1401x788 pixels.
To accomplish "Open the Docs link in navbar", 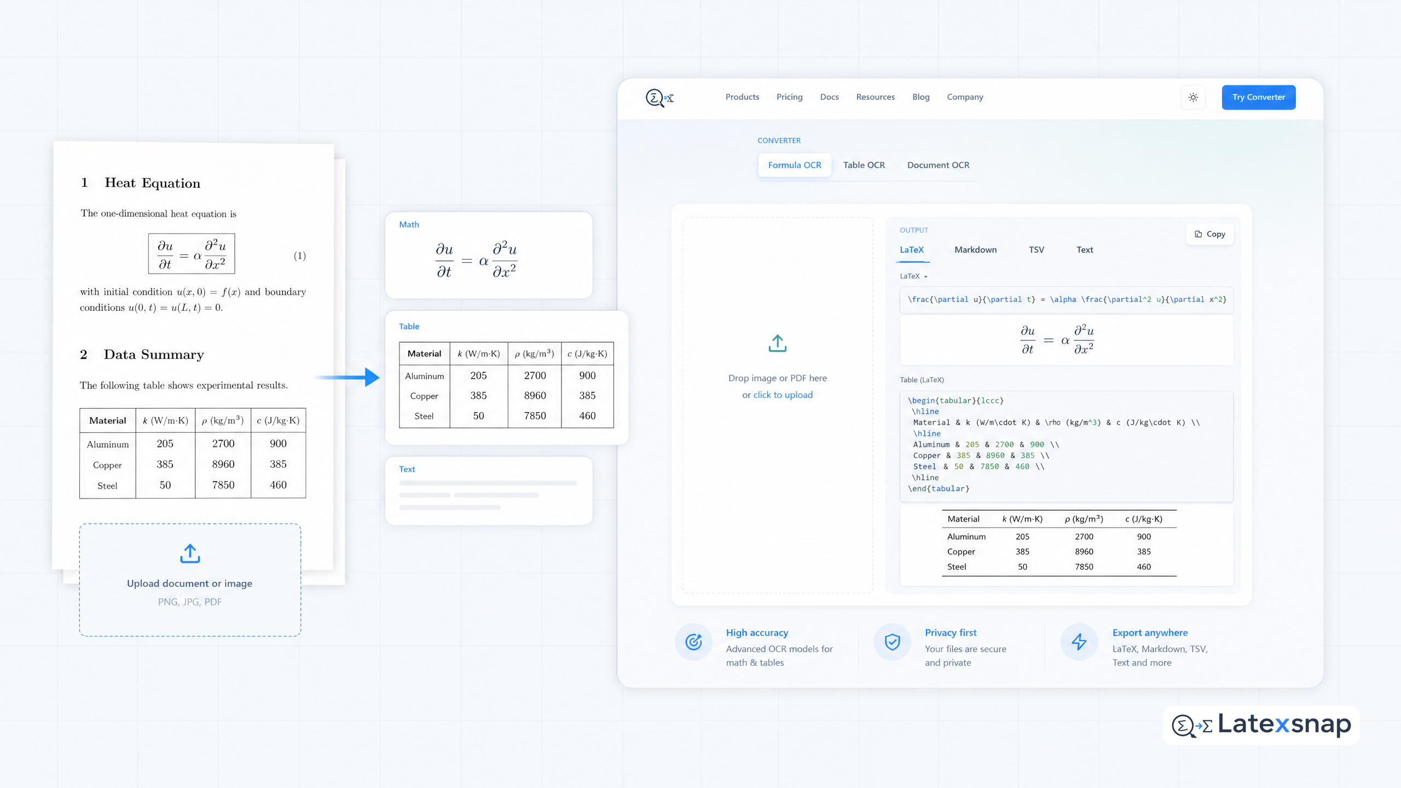I will click(829, 97).
